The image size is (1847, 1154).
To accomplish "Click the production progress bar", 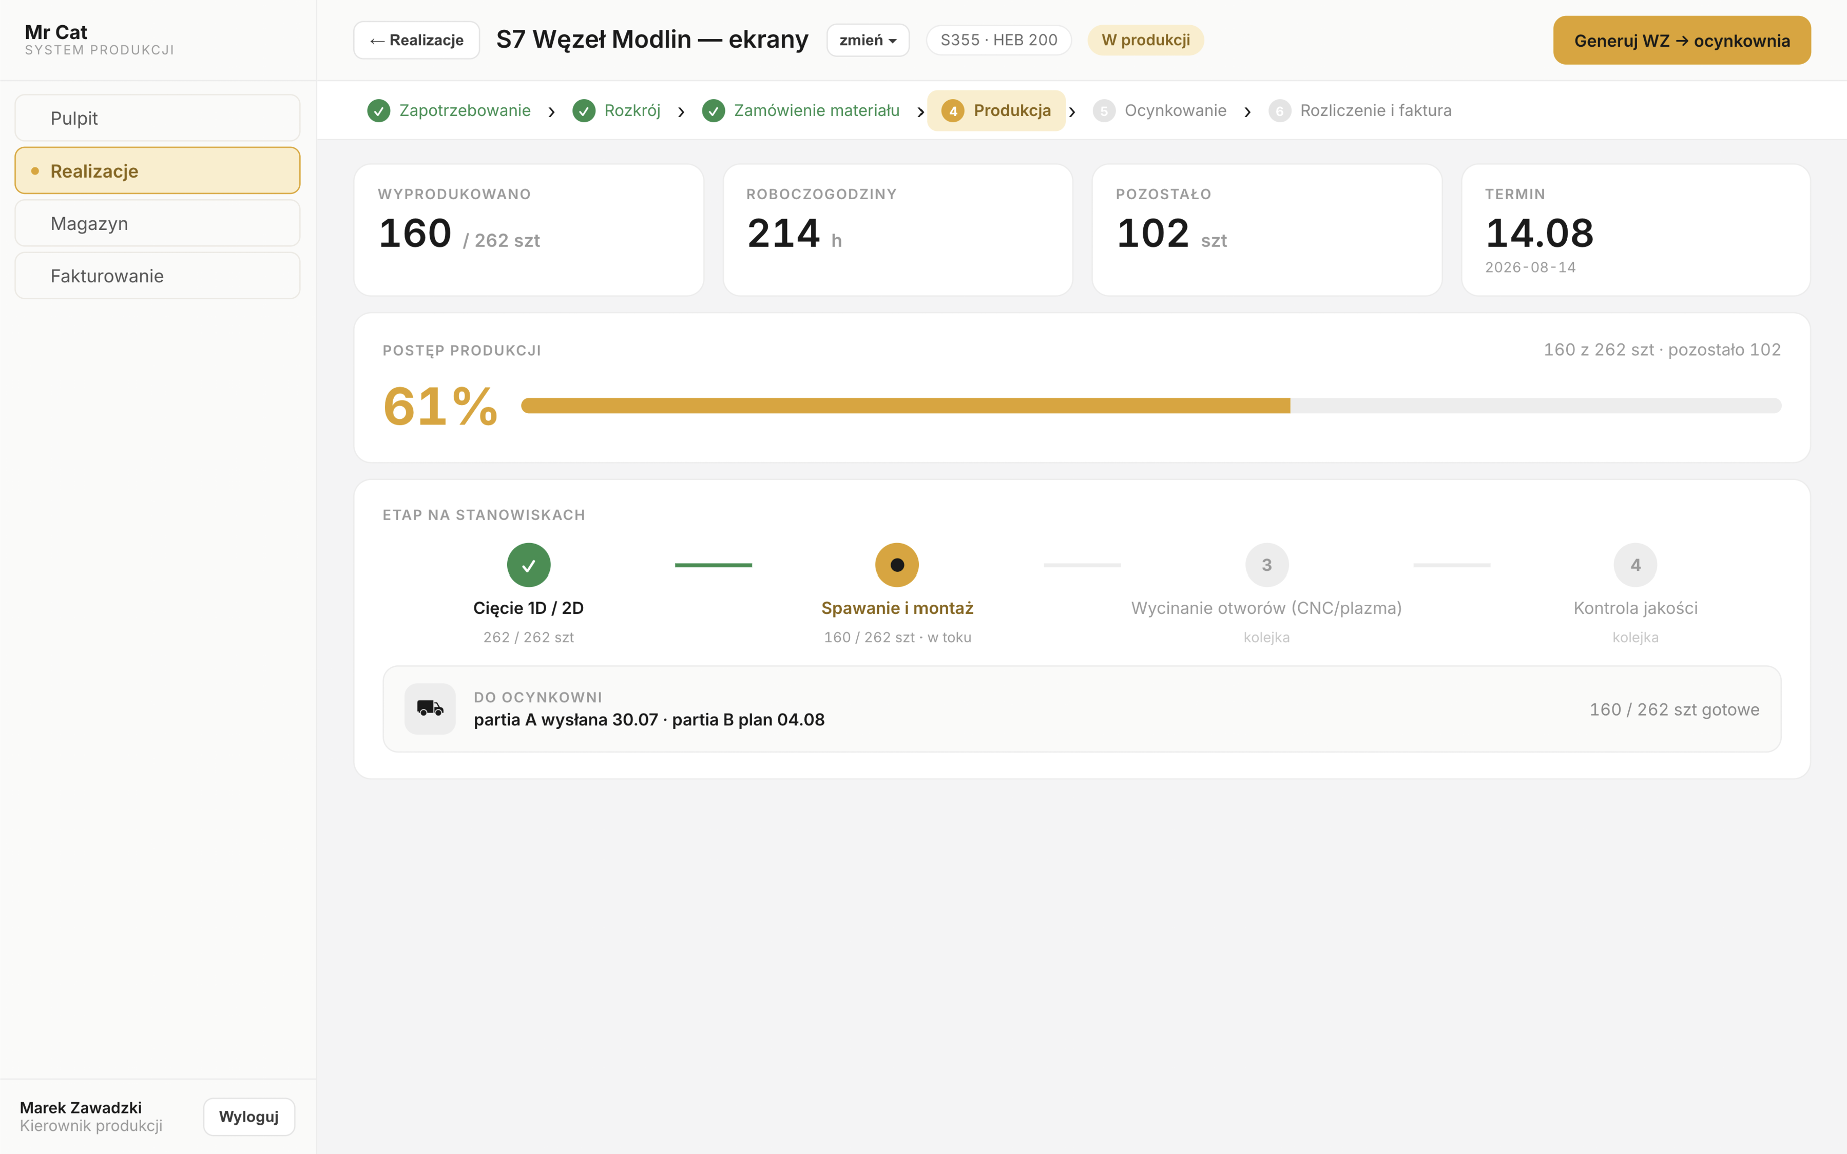I will point(1151,405).
